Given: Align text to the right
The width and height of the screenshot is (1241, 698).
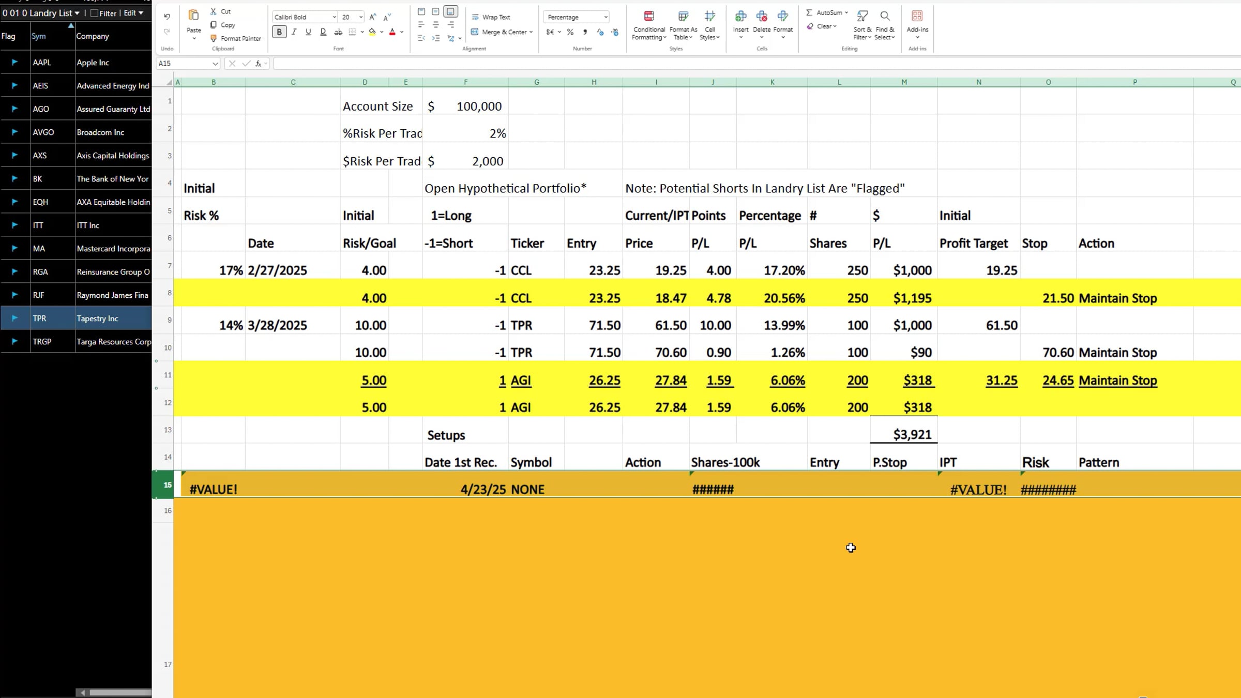Looking at the screenshot, I should [451, 25].
